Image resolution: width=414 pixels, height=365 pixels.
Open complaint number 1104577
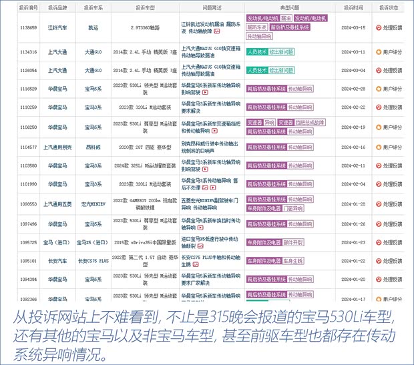pyautogui.click(x=29, y=147)
